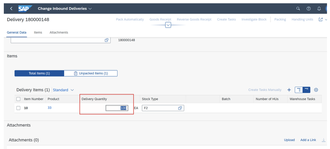Click the Upload link

point(289,140)
